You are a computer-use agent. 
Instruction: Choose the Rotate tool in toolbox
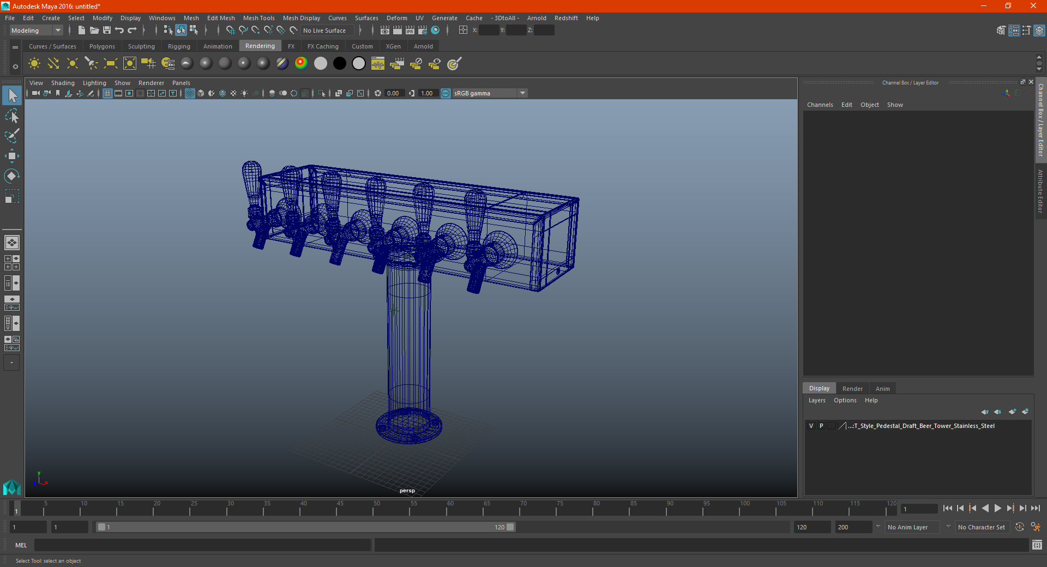tap(12, 176)
